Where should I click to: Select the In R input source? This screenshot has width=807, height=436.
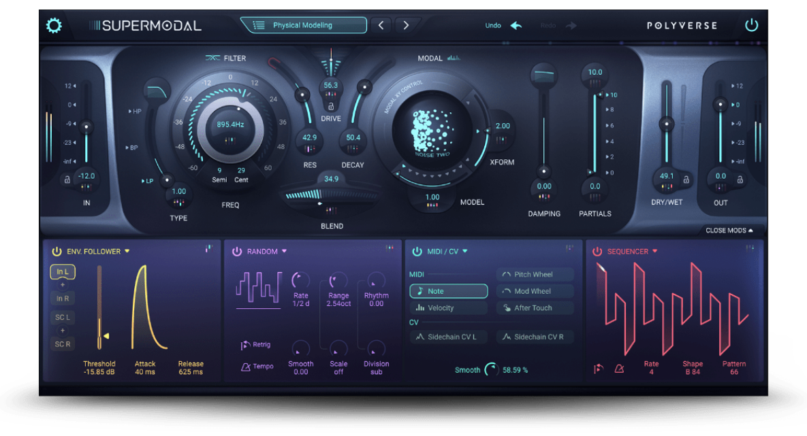(62, 298)
